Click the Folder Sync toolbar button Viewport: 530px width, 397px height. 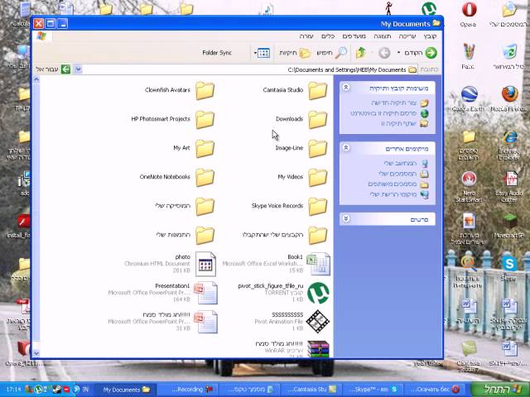[216, 53]
